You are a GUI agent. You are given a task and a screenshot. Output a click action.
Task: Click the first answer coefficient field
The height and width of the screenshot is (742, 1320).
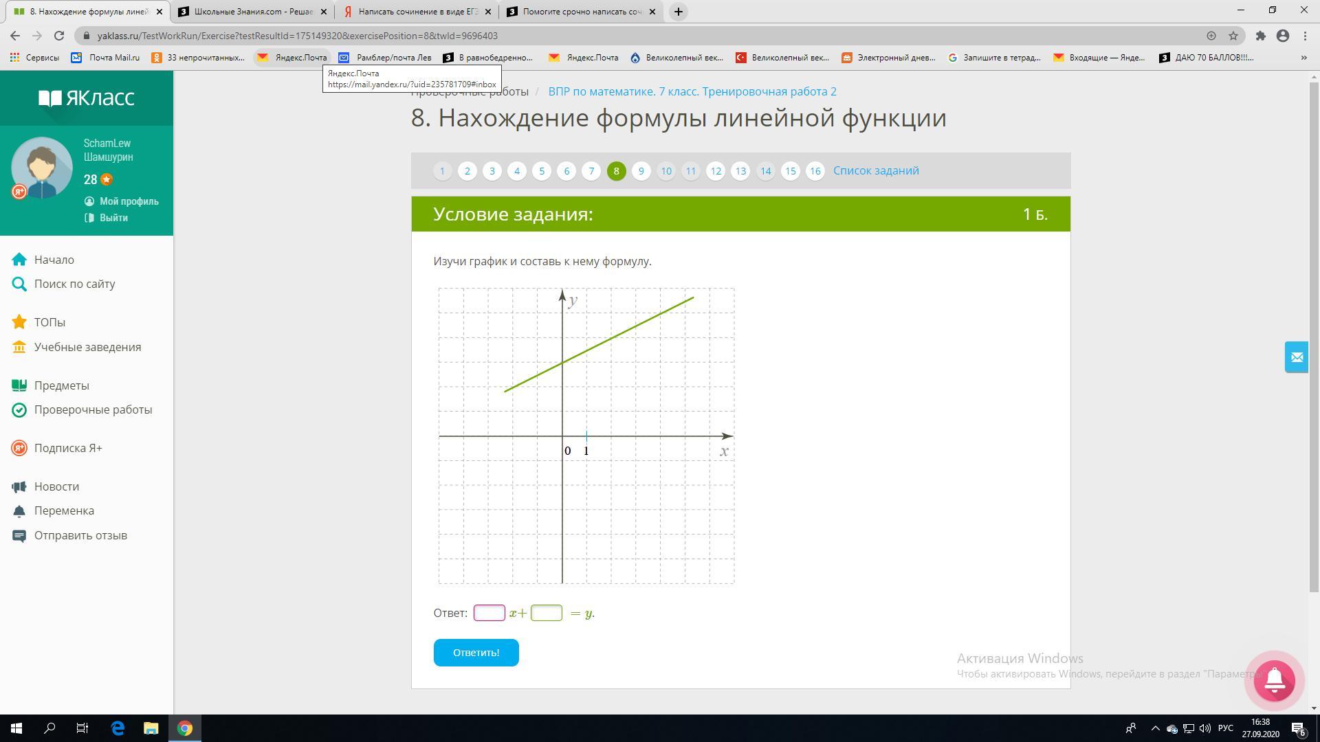pos(489,613)
